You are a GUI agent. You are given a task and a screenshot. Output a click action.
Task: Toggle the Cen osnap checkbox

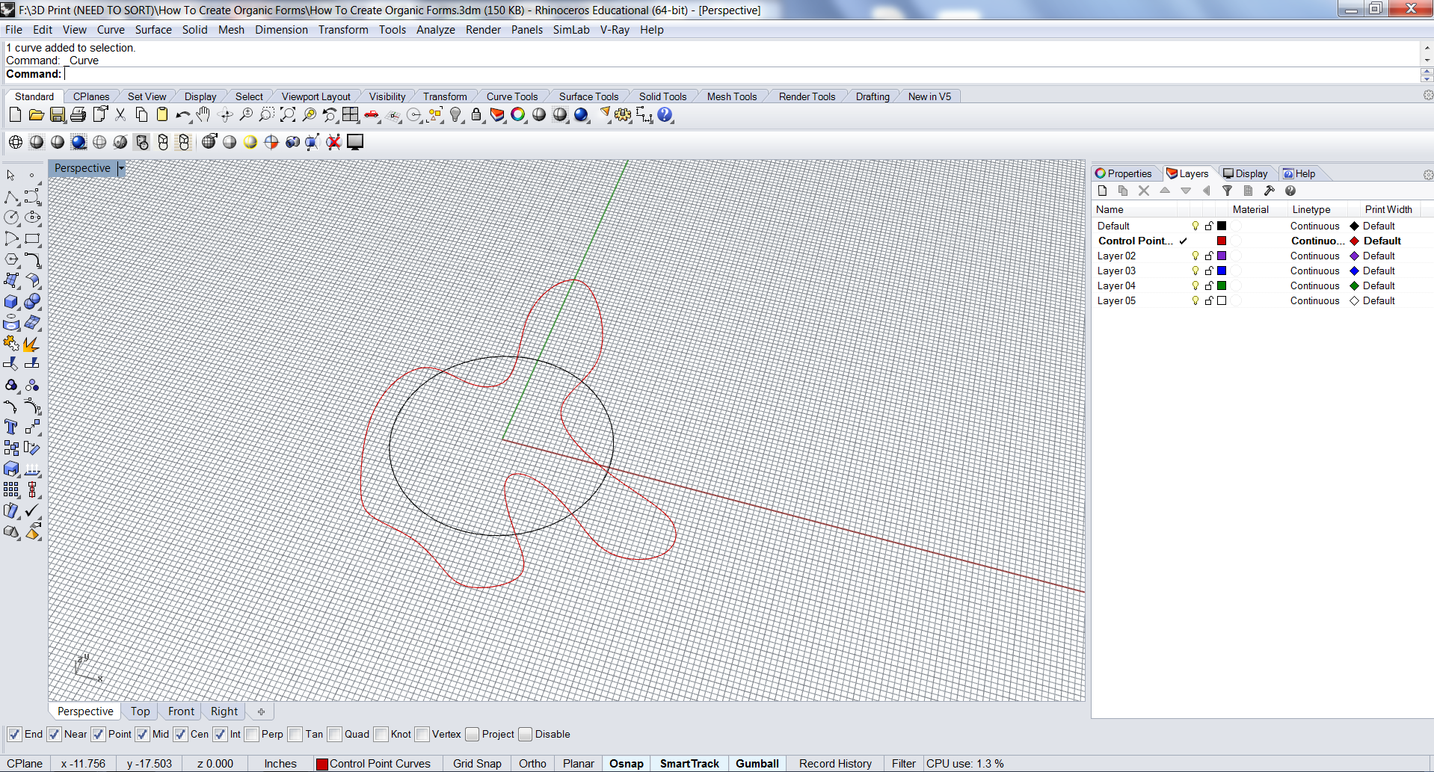[180, 734]
